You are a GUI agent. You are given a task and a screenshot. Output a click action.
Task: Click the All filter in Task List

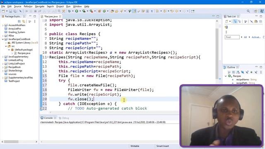[x=245, y=37]
